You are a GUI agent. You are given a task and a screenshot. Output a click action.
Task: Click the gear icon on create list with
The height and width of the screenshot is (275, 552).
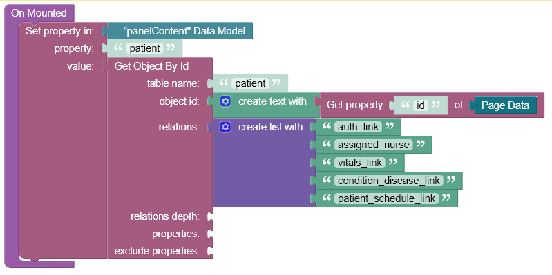225,127
